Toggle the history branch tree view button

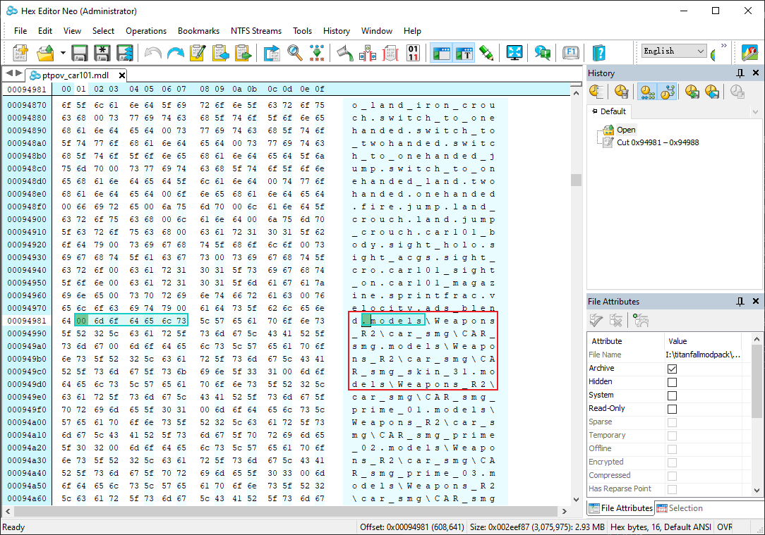(x=668, y=92)
